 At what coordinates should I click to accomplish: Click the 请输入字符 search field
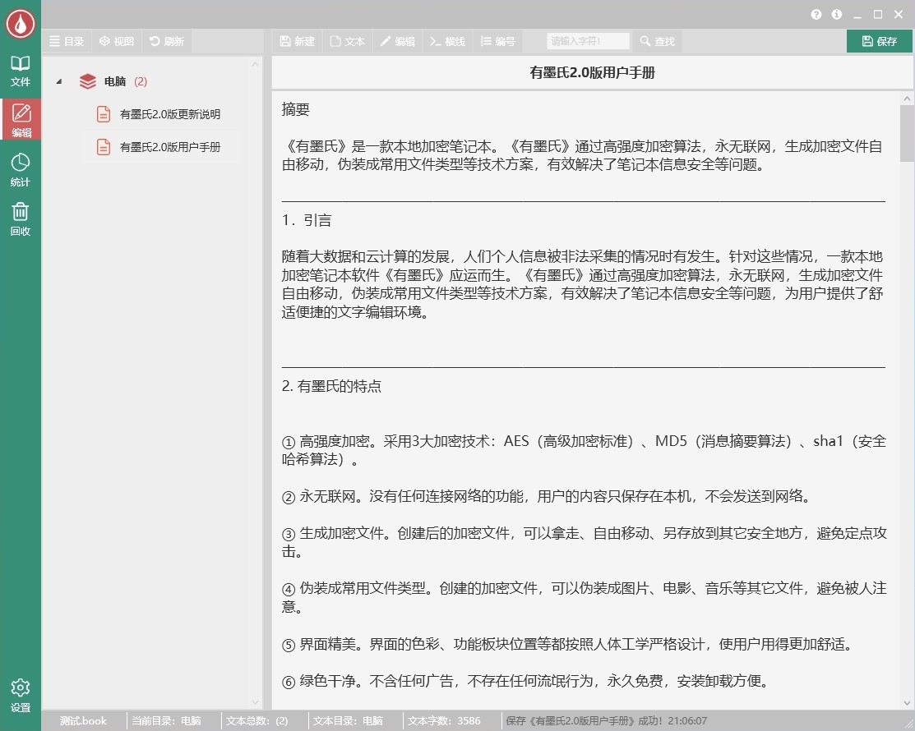pos(588,40)
